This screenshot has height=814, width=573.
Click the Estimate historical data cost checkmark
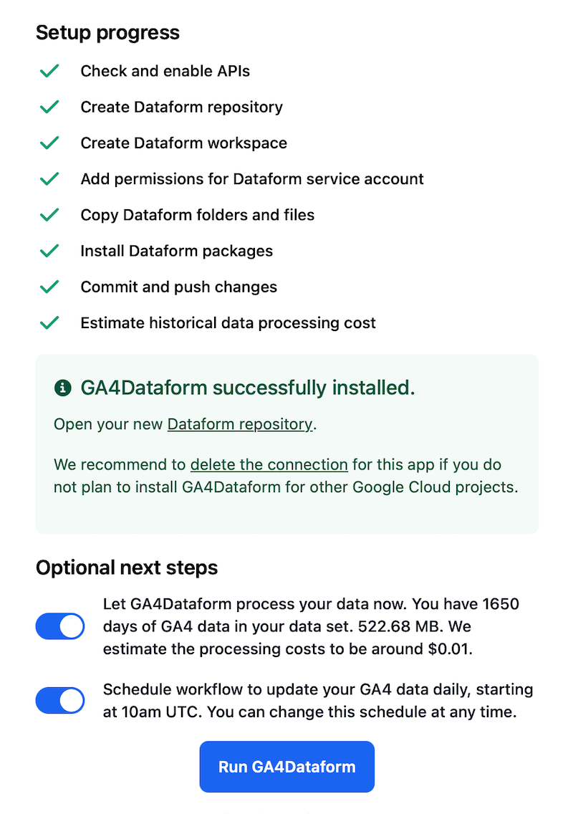tap(49, 322)
